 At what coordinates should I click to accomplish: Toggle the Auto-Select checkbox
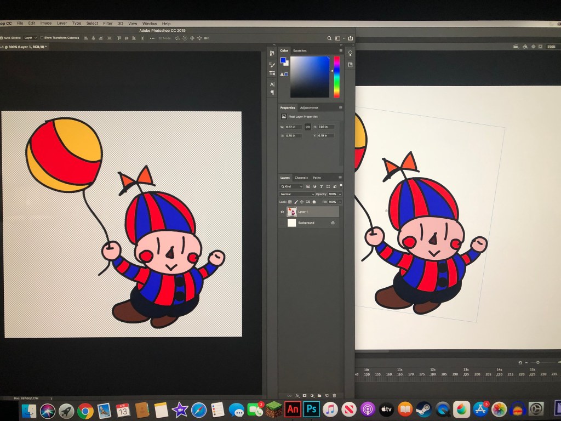[2, 38]
